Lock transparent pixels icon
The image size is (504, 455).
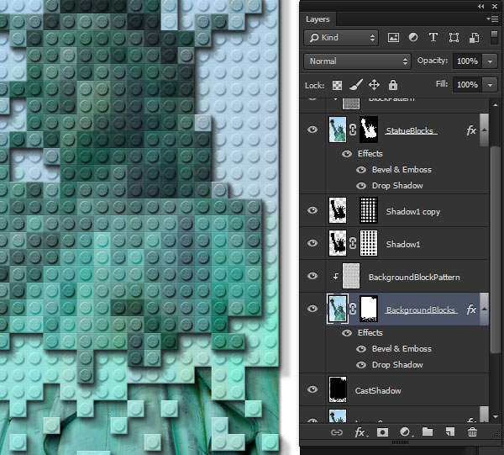point(337,85)
